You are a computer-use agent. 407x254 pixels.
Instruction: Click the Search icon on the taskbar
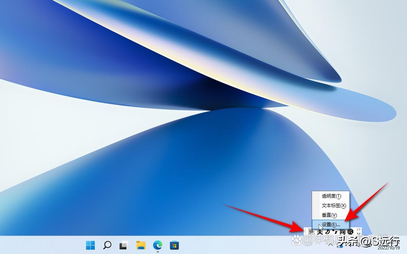coord(107,245)
